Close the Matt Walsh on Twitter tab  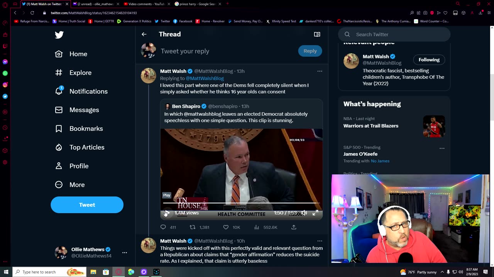click(x=66, y=4)
